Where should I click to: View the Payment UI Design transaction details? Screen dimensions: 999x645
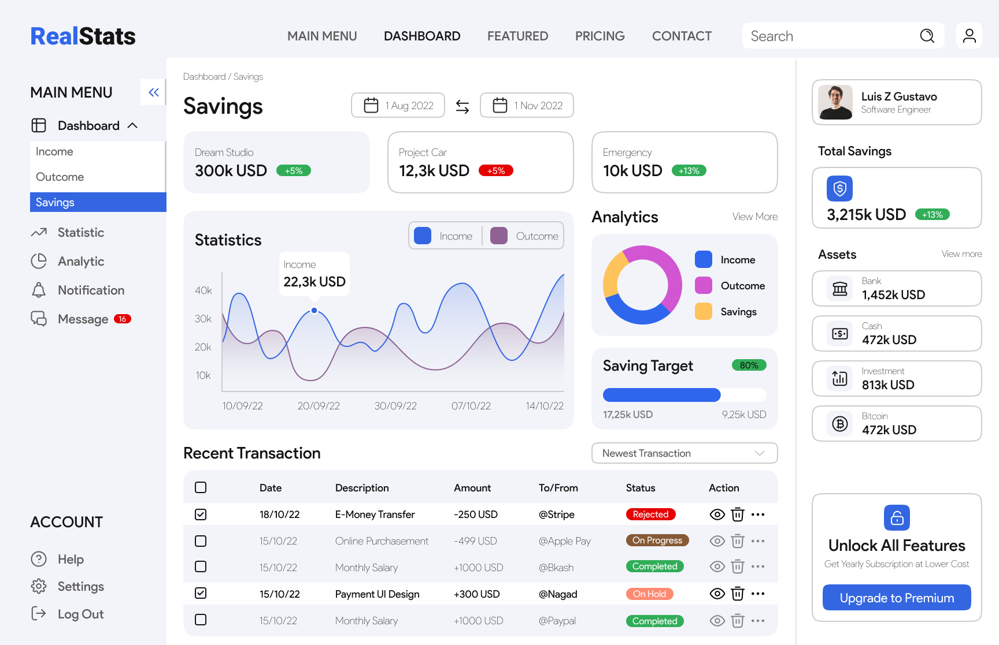pos(717,594)
